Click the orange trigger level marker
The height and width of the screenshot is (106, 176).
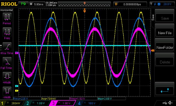153,51
